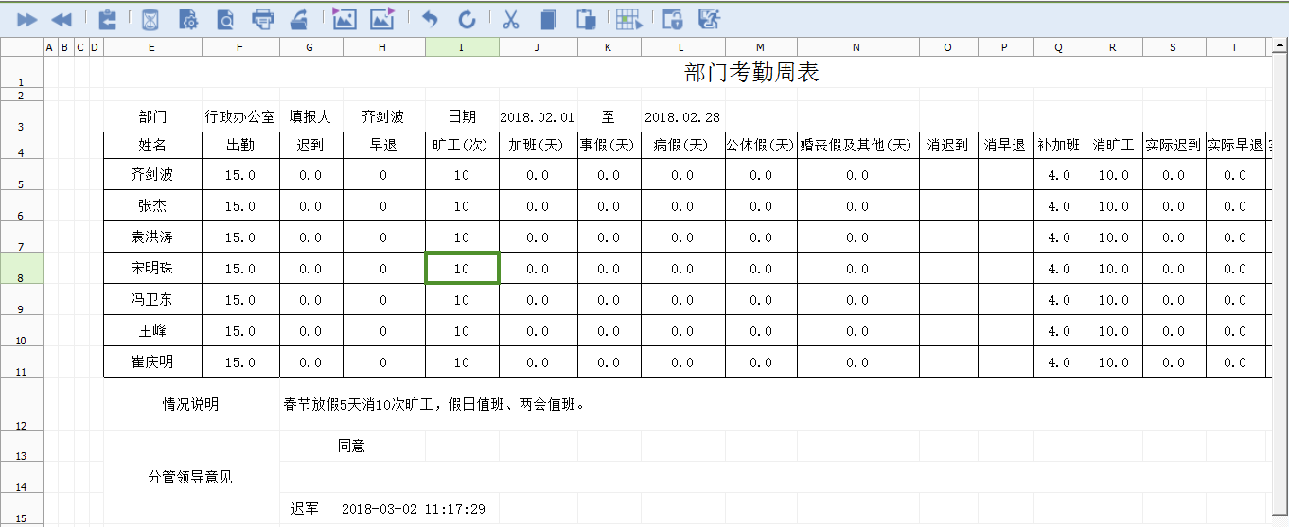Click the paste clipboard icon
Image resolution: width=1289 pixels, height=527 pixels.
(586, 19)
